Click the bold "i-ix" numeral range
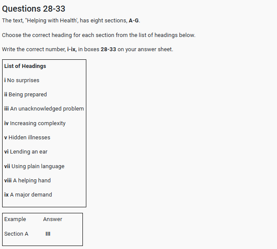This screenshot has width=277, height=249. (72, 49)
